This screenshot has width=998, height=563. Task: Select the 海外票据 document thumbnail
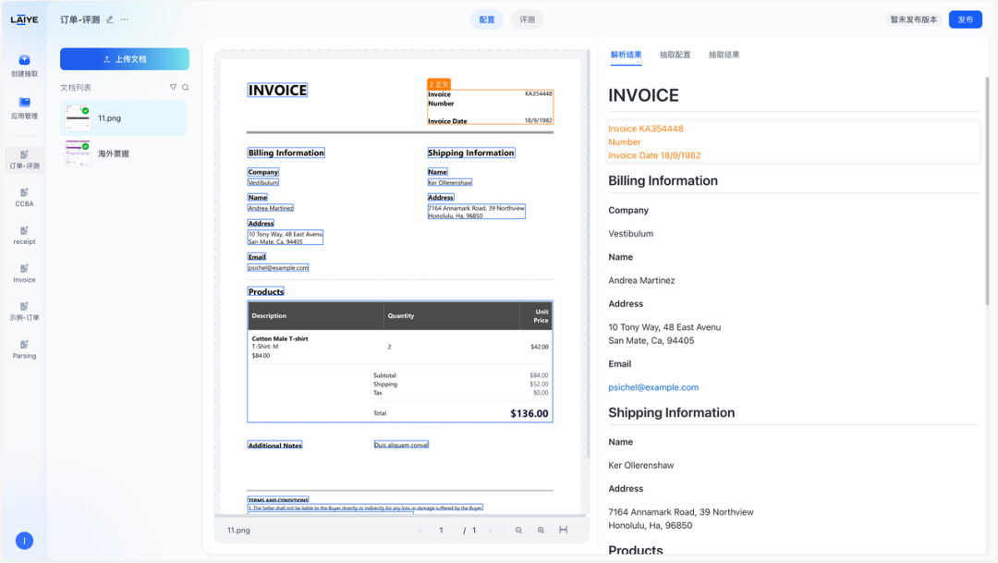79,153
